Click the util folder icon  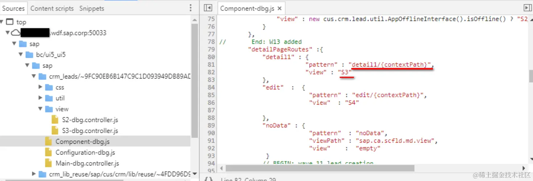point(49,98)
